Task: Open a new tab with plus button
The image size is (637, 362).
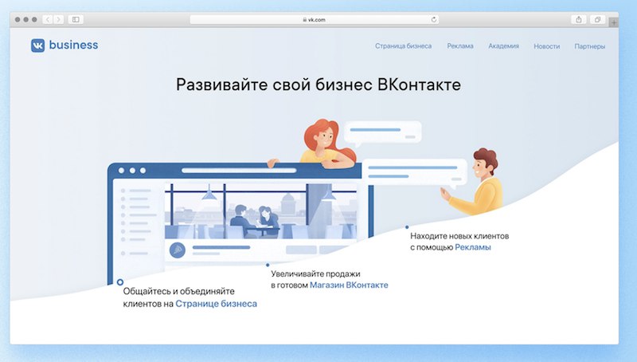Action: click(x=613, y=22)
